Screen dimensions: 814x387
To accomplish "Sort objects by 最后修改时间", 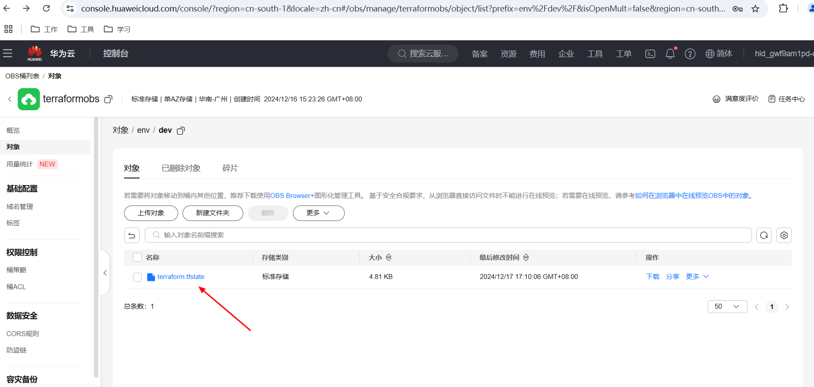I will tap(526, 257).
